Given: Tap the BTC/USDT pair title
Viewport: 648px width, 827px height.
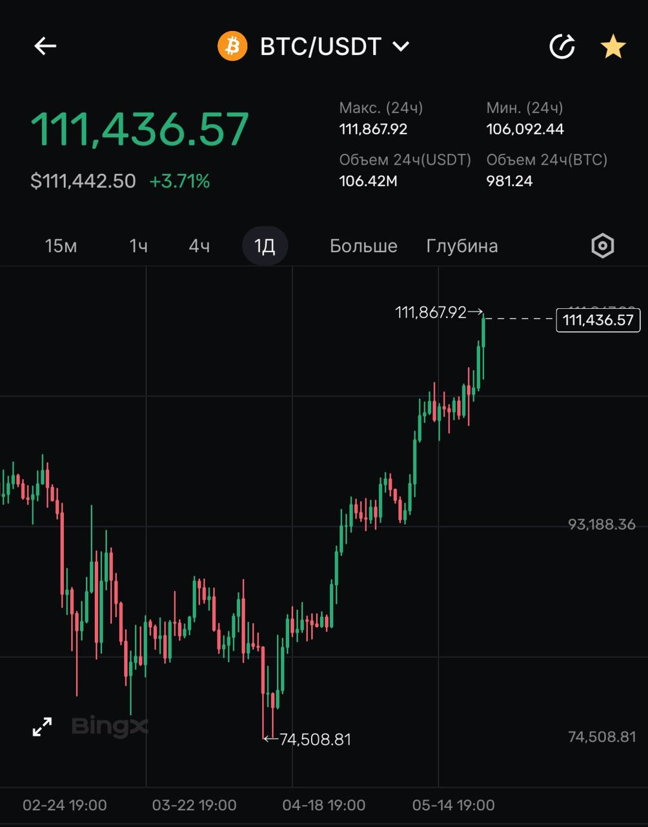Looking at the screenshot, I should pos(320,47).
